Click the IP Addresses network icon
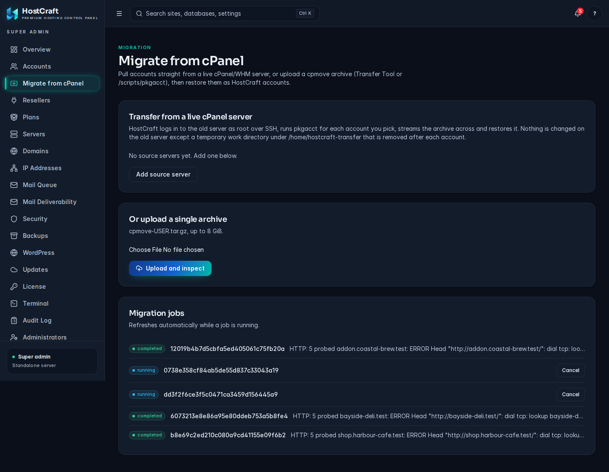Screen dimensions: 609x472 (14, 168)
